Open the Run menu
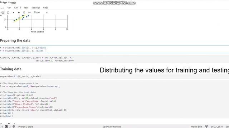This screenshot has width=229, height=128. [x=9, y=7]
